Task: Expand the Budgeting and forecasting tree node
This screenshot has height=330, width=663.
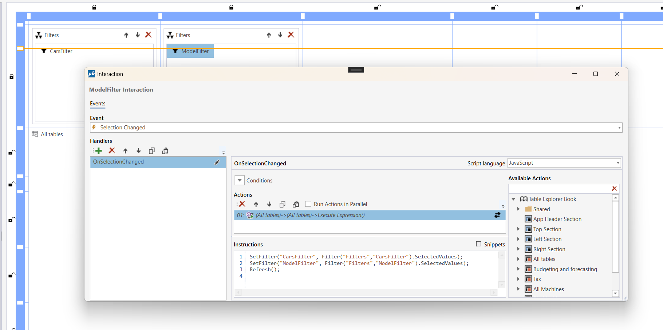Action: point(518,269)
